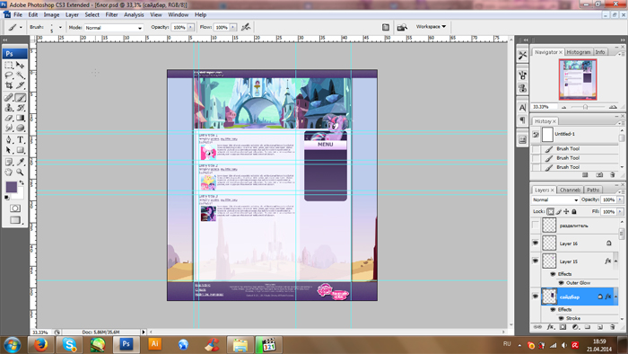Select the Path Selection tool
This screenshot has height=354, width=628.
[9, 150]
